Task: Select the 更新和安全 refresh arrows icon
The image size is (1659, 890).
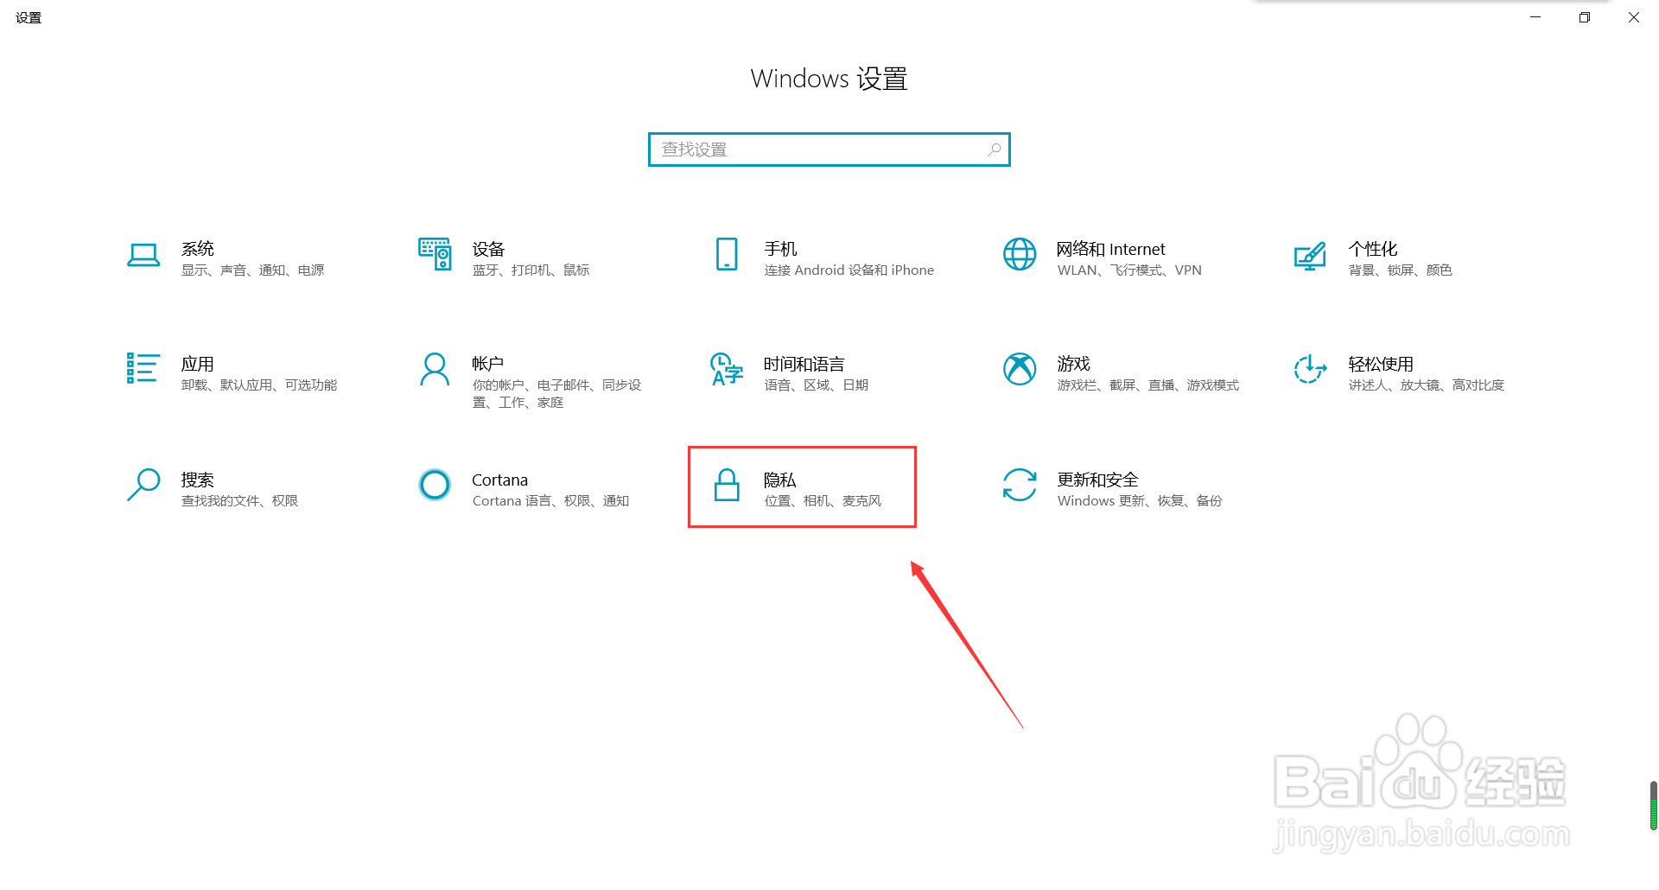Action: point(1020,485)
